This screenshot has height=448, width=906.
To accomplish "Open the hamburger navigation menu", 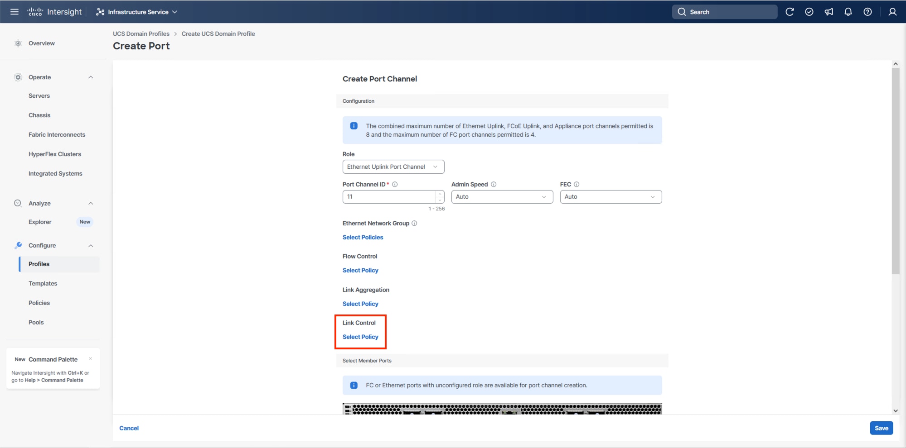I will (14, 12).
